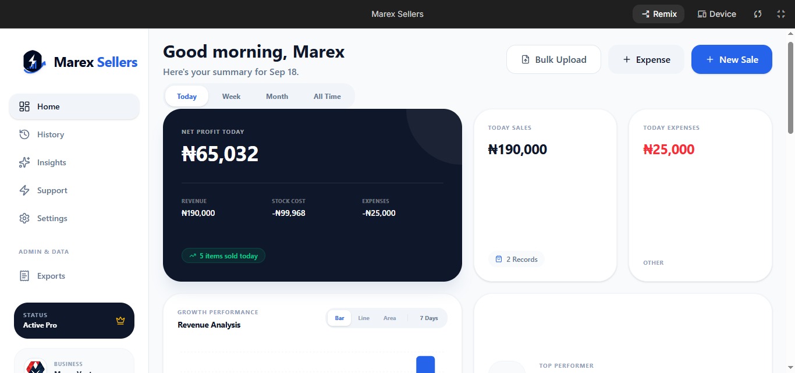This screenshot has width=795, height=373.
Task: Click the records icon in Today Sales card
Action: (x=499, y=259)
